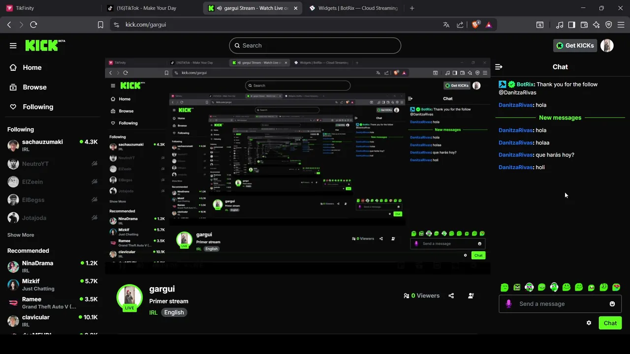Open offline Jotajoda channel
This screenshot has height=354, width=630.
pos(52,218)
